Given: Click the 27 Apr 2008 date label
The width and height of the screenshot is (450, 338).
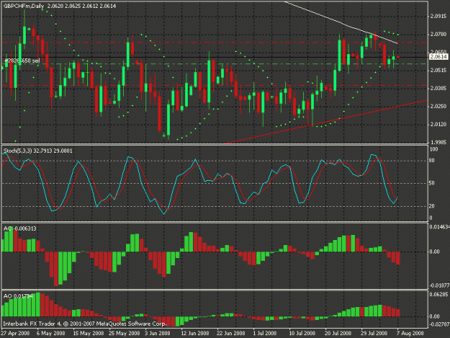Looking at the screenshot, I should 15,333.
